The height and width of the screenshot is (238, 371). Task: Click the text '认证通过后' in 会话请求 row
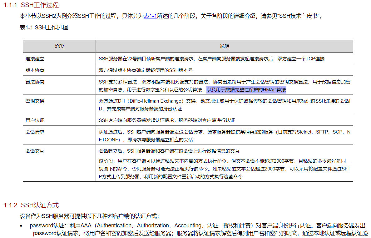tap(111, 132)
